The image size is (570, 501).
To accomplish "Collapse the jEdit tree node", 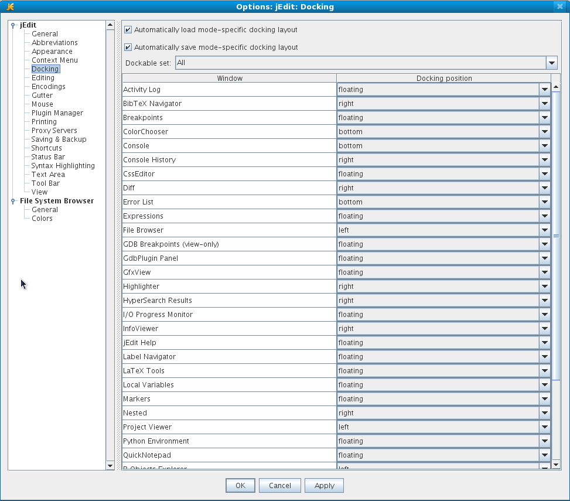I will tap(13, 25).
